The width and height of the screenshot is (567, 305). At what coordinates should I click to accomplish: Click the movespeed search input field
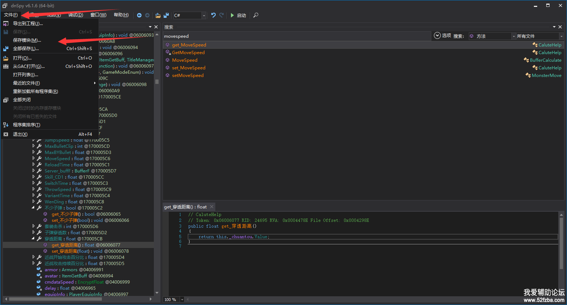(297, 36)
